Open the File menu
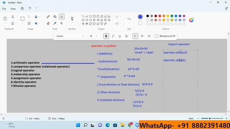The height and width of the screenshot is (129, 230). [x=4, y=9]
